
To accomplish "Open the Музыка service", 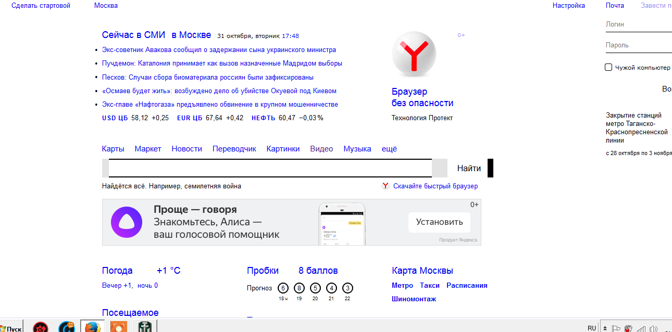I will point(357,149).
